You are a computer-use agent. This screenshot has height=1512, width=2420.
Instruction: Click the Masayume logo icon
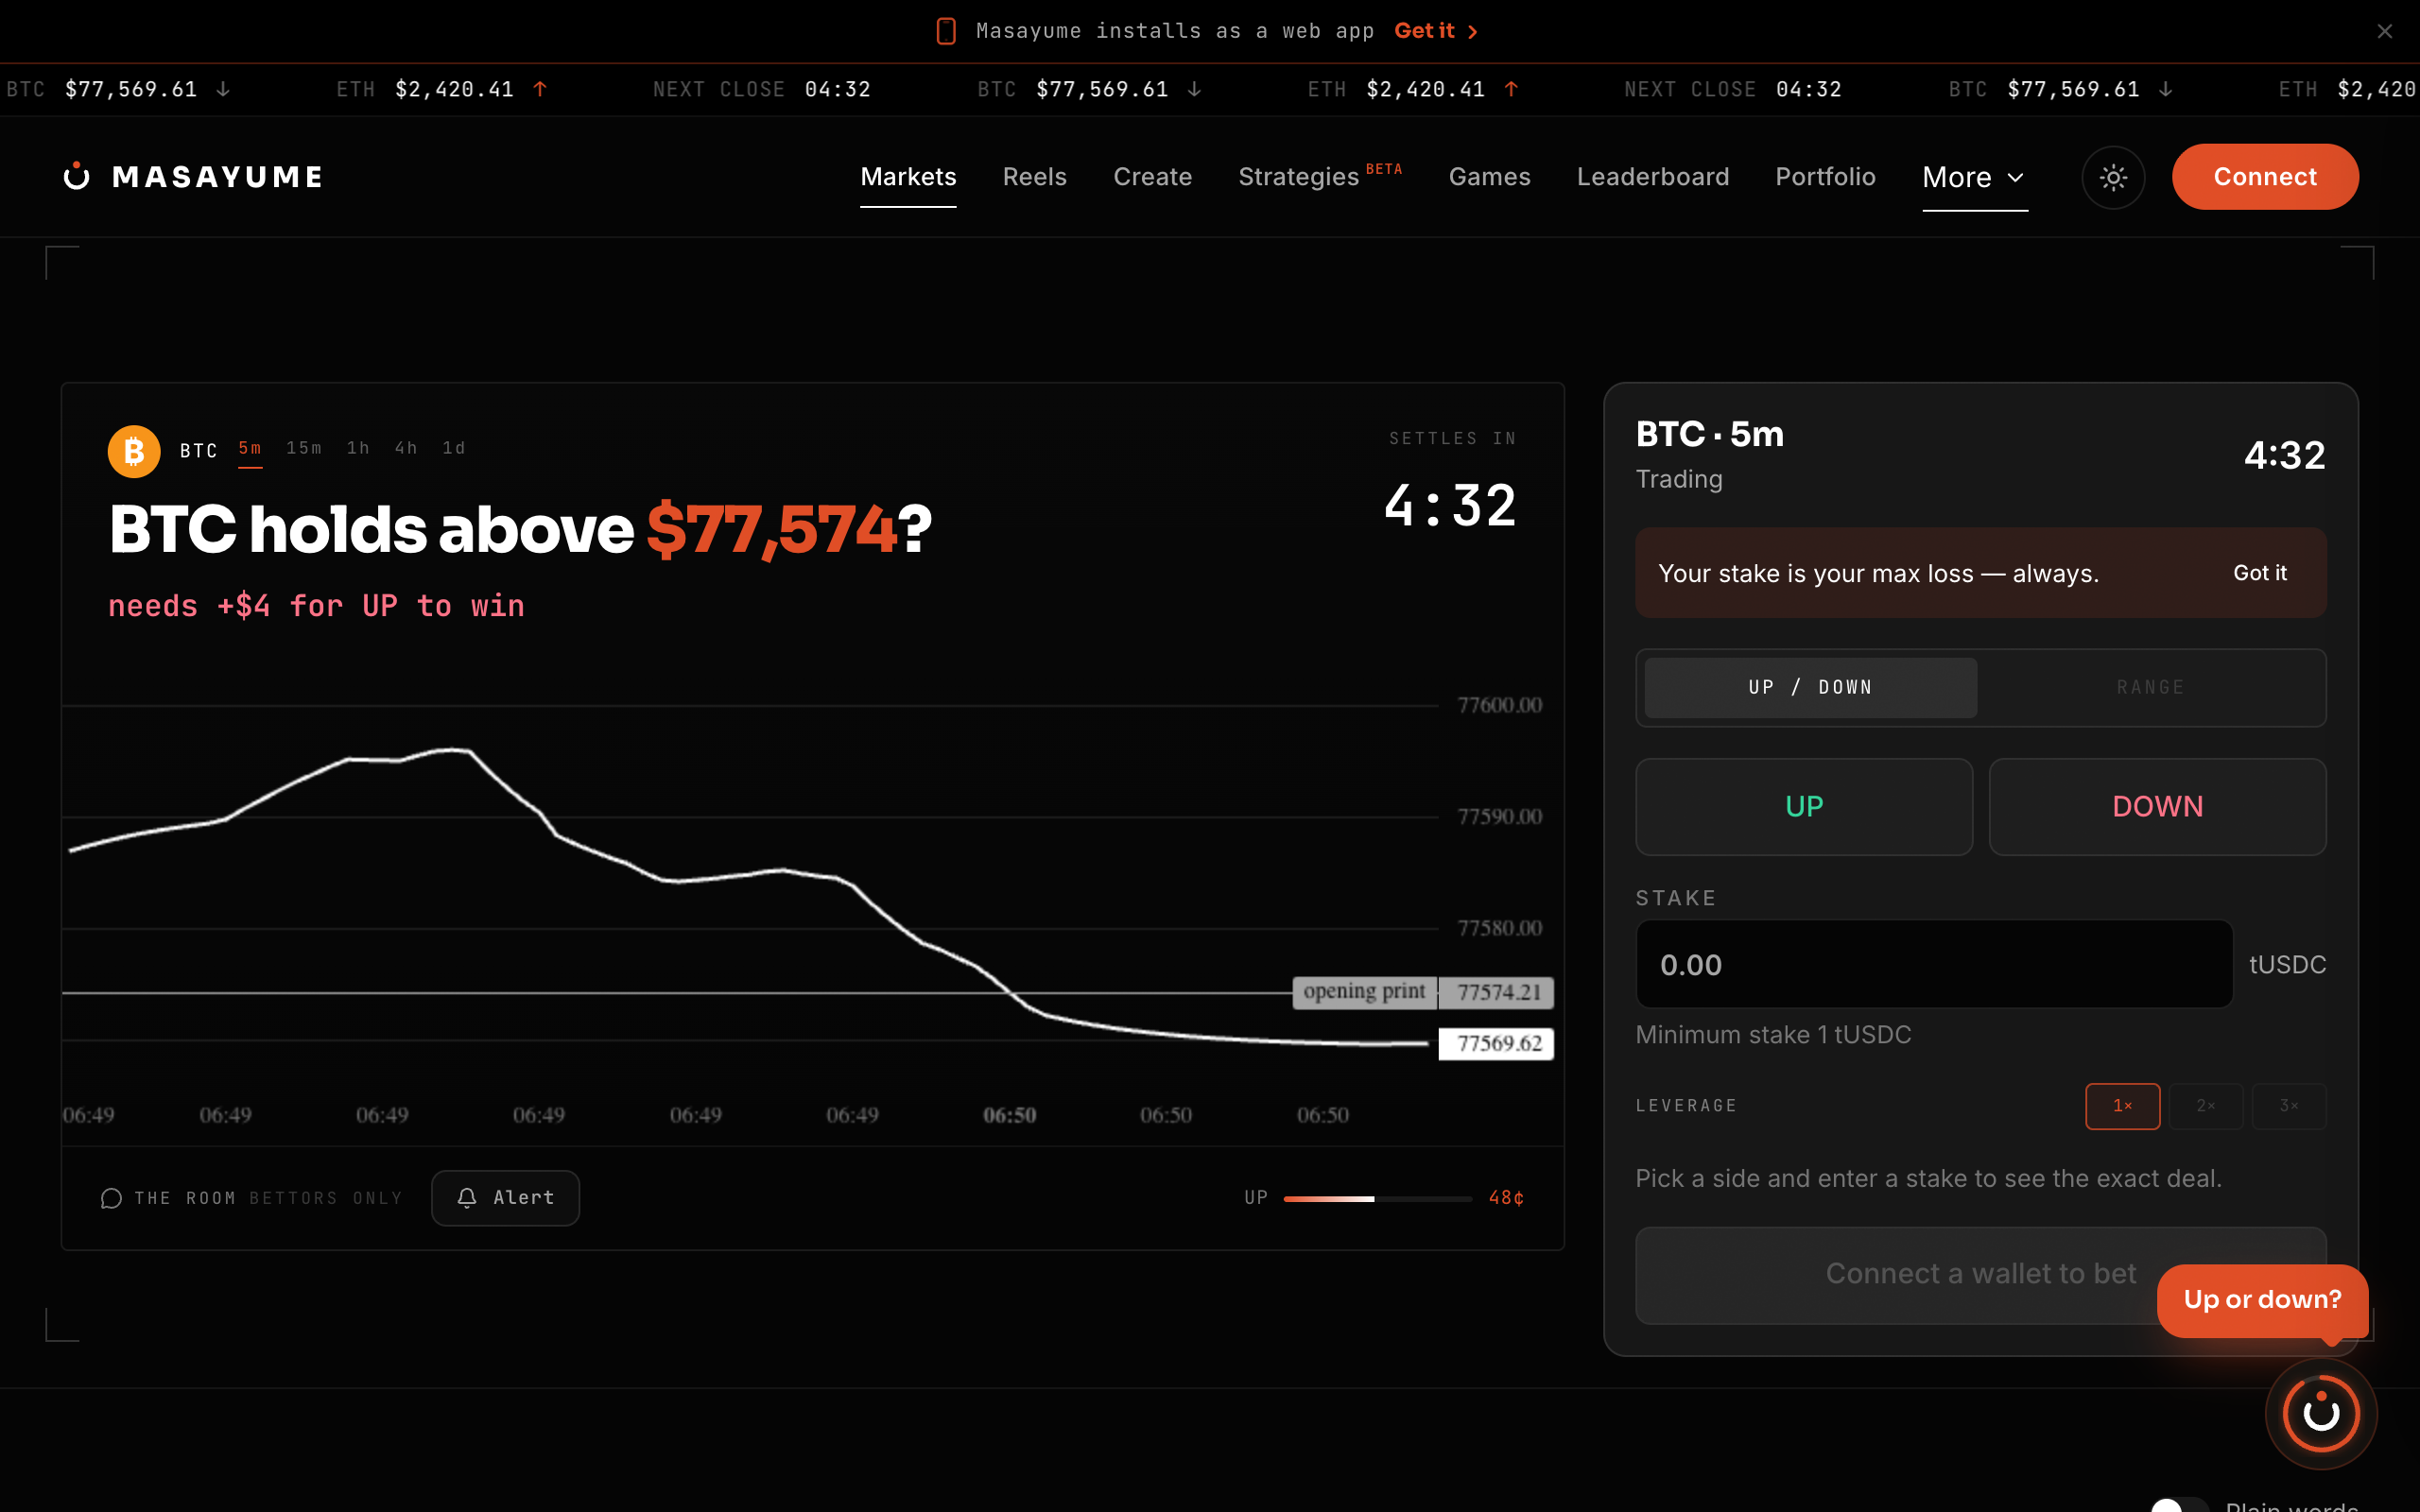click(x=77, y=177)
